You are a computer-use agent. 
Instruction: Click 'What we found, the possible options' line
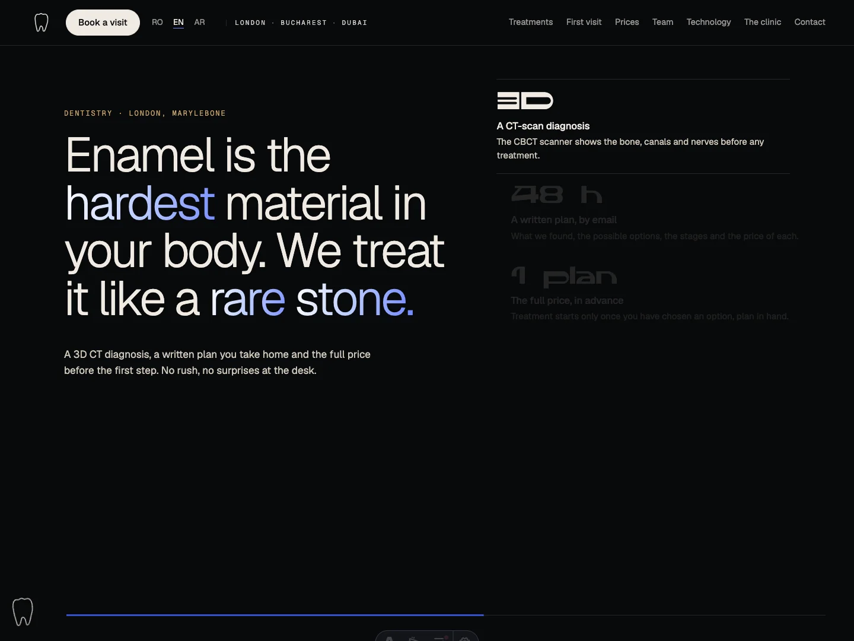pos(655,236)
